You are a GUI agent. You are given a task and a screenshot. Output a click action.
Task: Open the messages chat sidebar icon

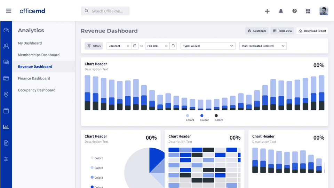click(x=6, y=62)
